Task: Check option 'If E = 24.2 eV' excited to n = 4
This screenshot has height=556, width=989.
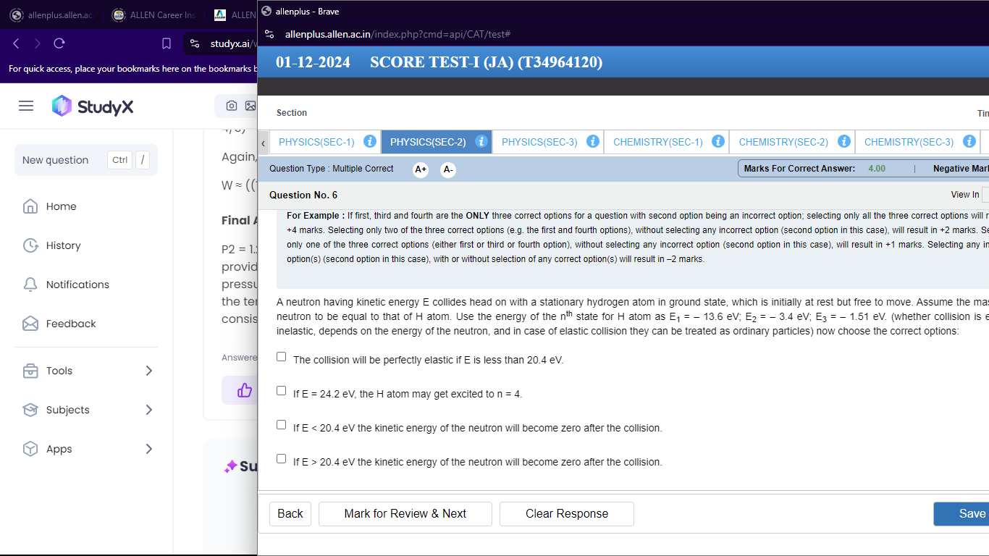Action: click(282, 391)
